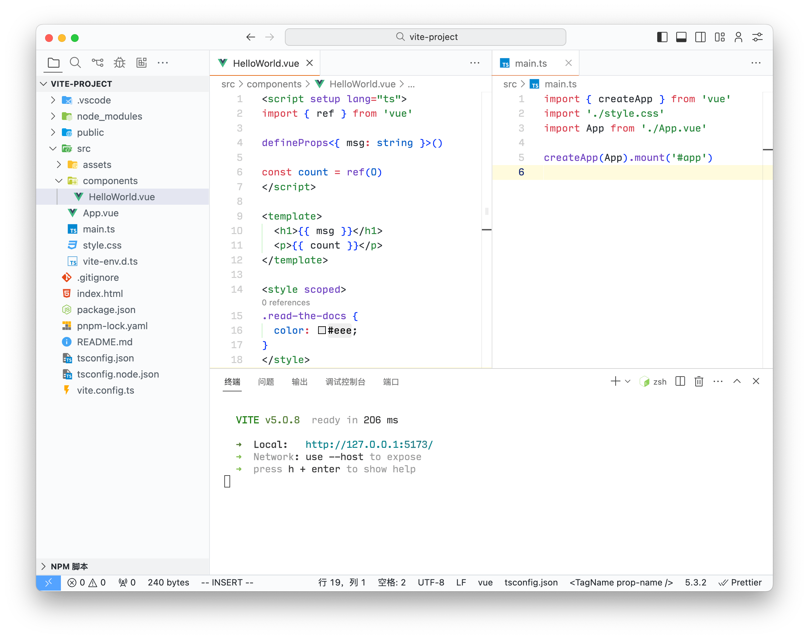Kill terminal with trash icon

(x=699, y=381)
